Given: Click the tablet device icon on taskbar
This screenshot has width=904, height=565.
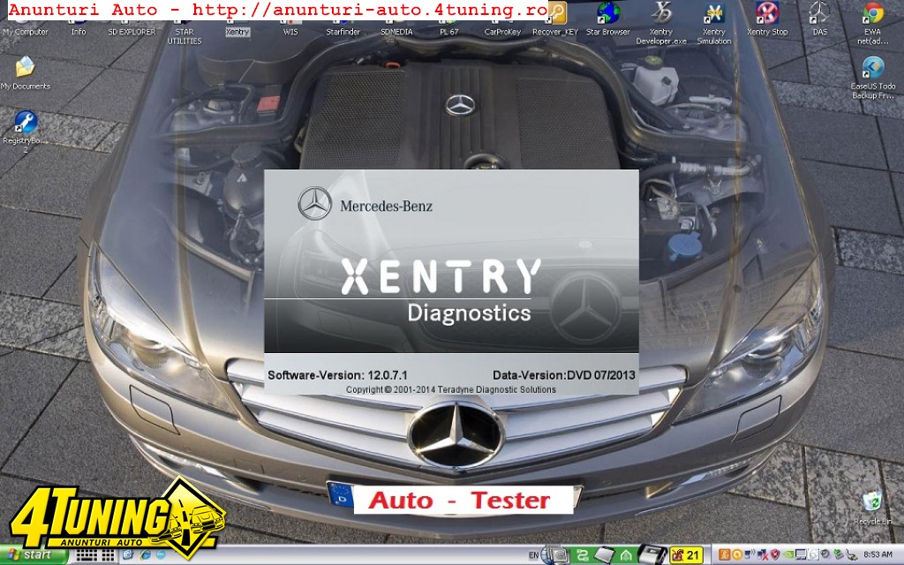Looking at the screenshot, I should pyautogui.click(x=604, y=554).
